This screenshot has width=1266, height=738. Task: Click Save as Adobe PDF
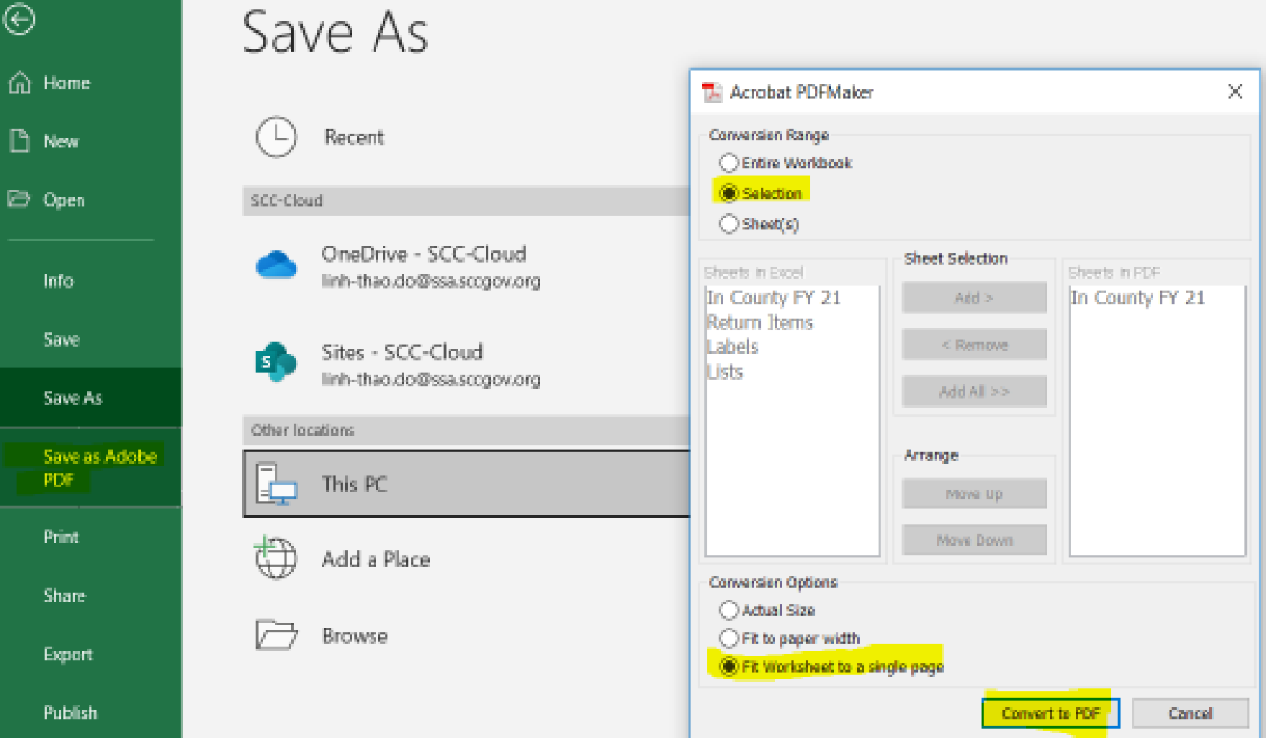pos(91,468)
